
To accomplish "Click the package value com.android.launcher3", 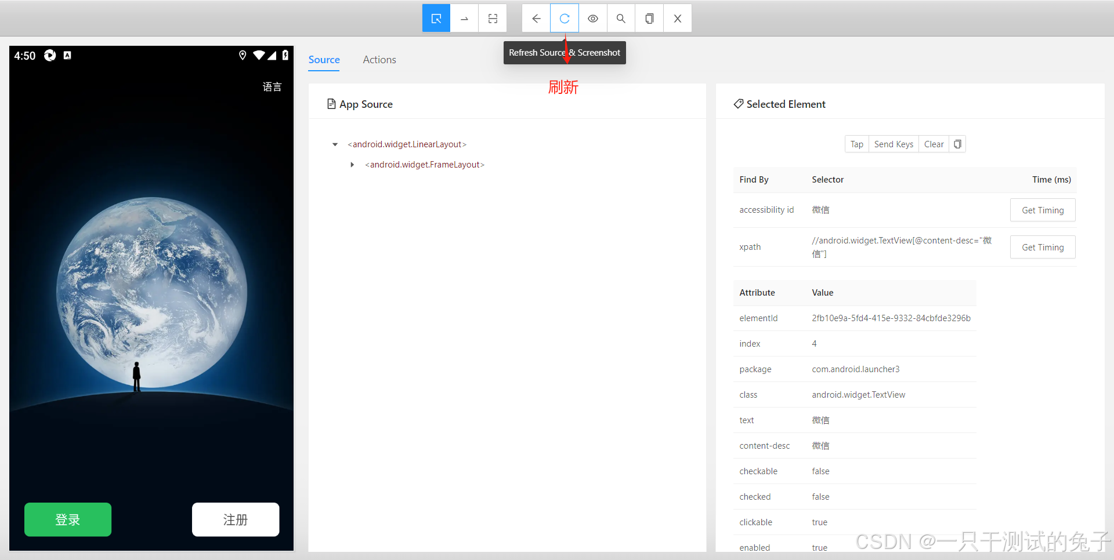I will pyautogui.click(x=856, y=369).
